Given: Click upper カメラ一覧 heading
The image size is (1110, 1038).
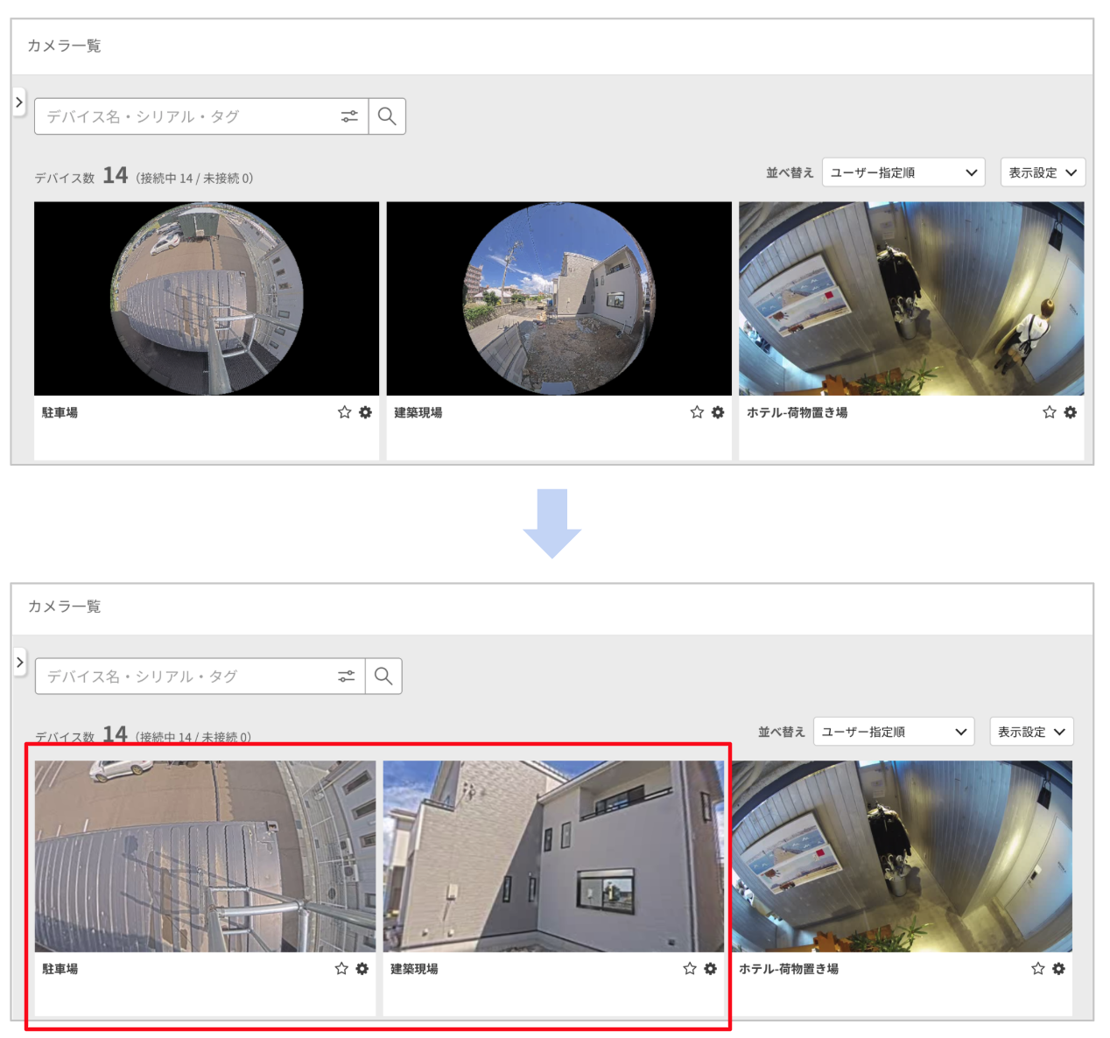Looking at the screenshot, I should [64, 46].
